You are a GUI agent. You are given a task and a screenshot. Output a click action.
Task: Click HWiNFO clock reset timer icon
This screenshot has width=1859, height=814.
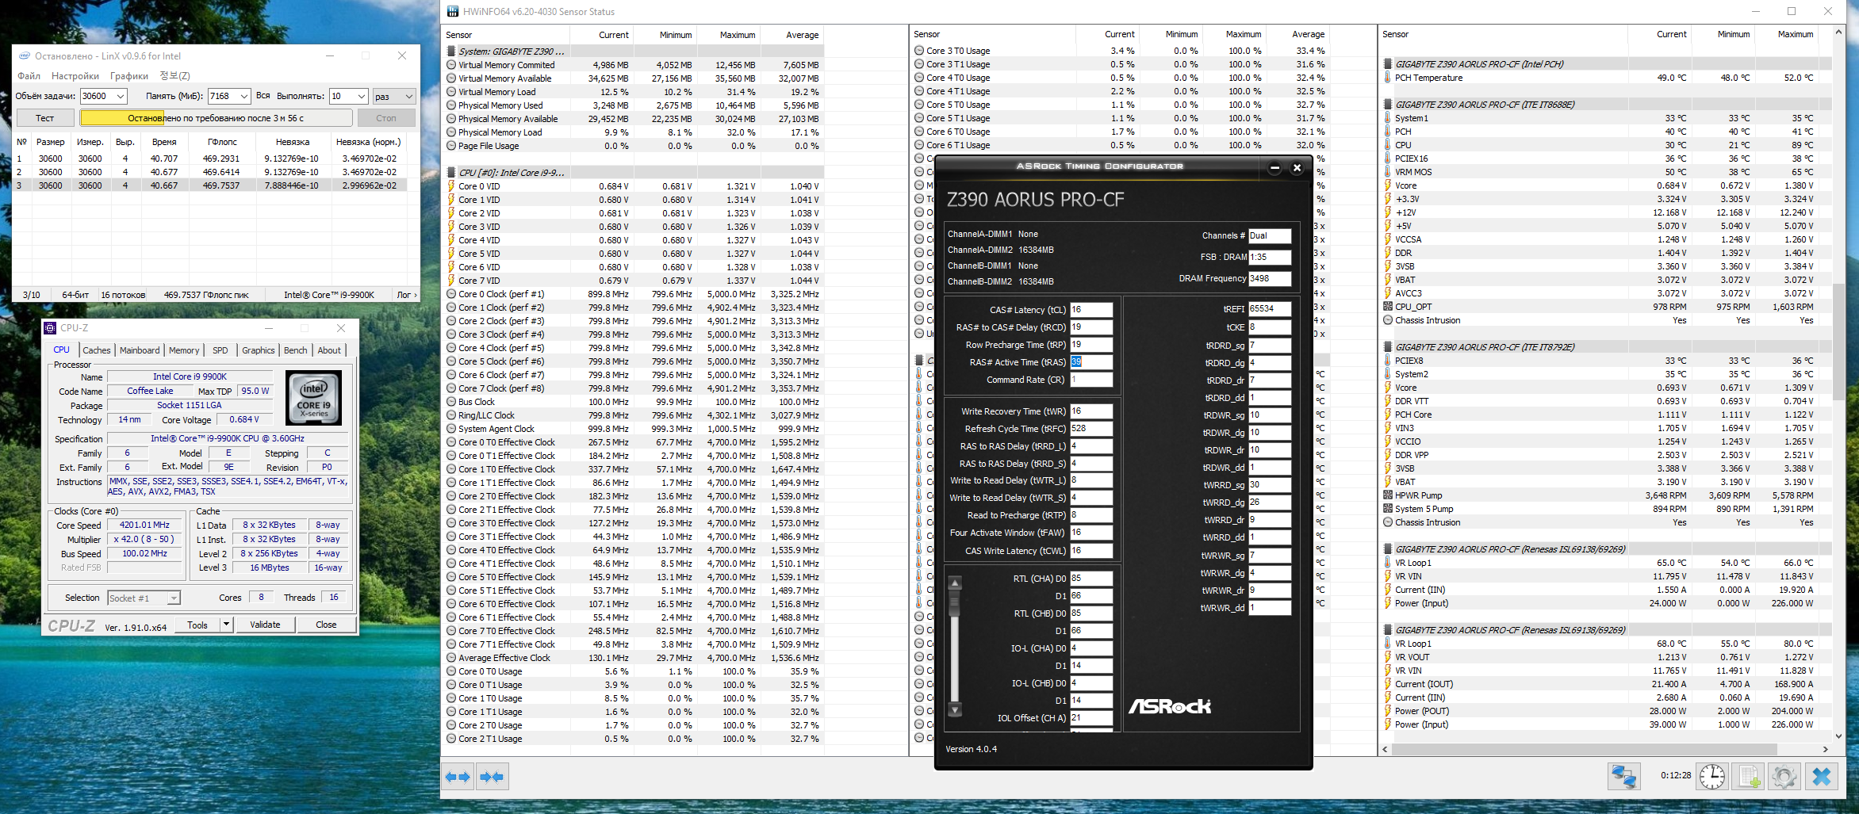click(1712, 777)
